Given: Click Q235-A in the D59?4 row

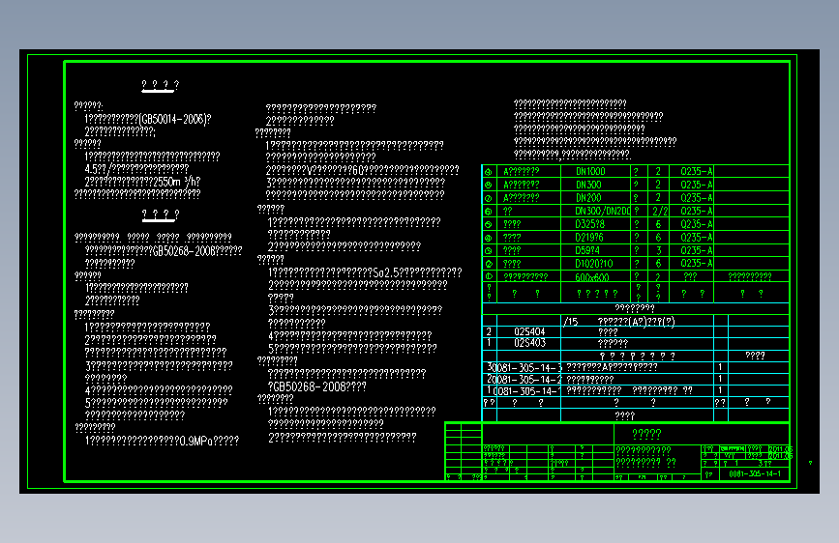Looking at the screenshot, I should (x=697, y=250).
